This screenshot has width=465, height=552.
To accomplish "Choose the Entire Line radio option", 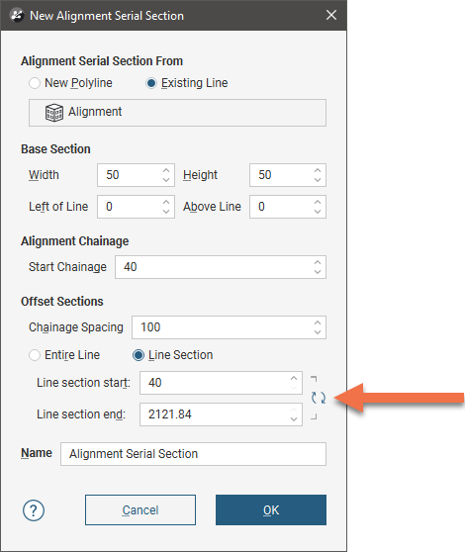I will (35, 355).
